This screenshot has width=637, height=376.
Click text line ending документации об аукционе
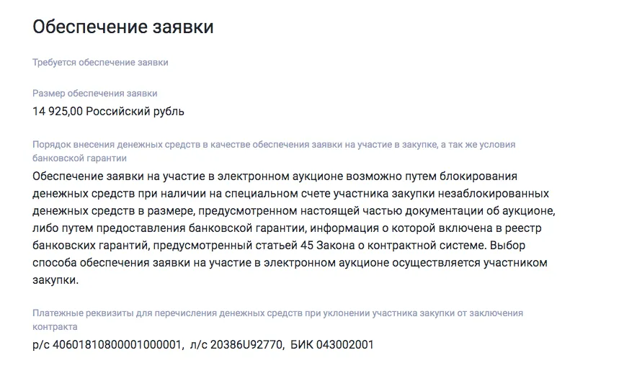[x=294, y=211]
